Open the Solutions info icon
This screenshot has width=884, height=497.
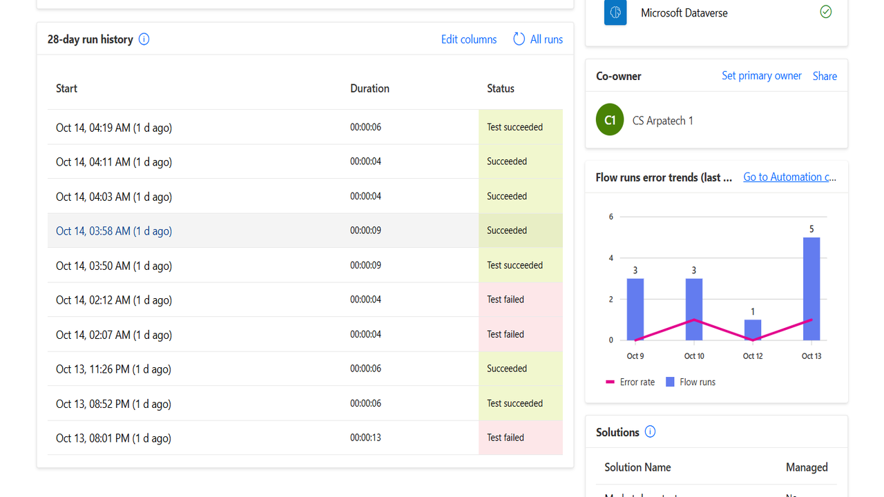coord(650,432)
